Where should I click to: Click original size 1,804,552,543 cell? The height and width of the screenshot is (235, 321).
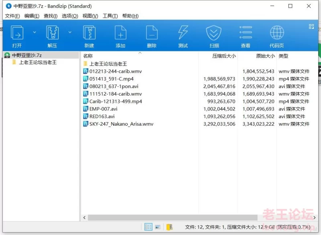click(x=258, y=71)
